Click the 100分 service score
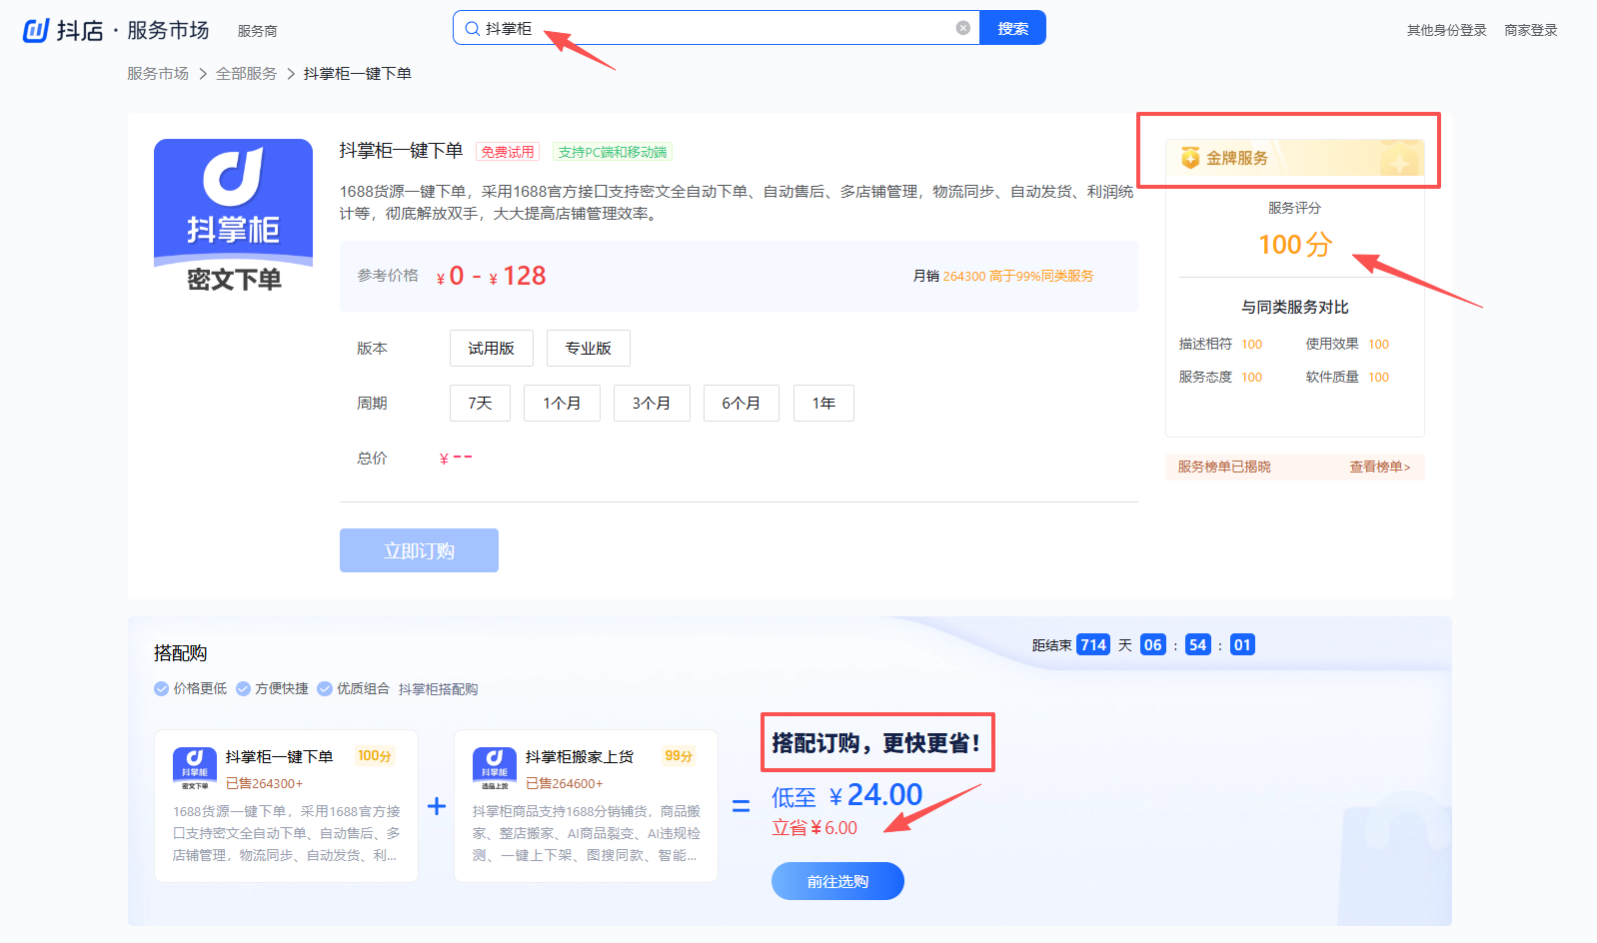 click(x=1295, y=245)
